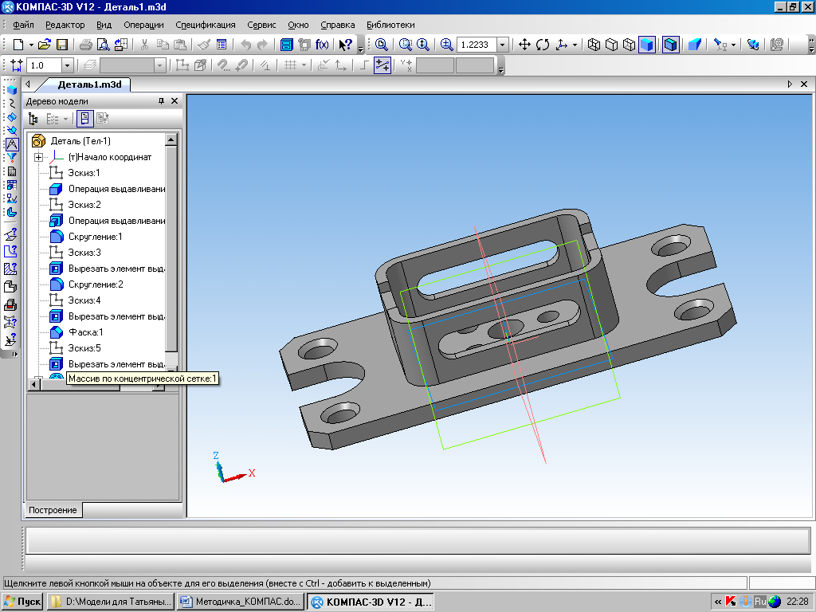Select Фаска:1 in model tree
The height and width of the screenshot is (612, 816).
click(x=85, y=332)
